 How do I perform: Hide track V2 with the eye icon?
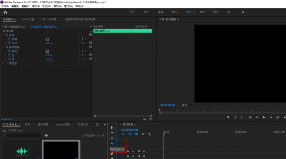(x=144, y=156)
